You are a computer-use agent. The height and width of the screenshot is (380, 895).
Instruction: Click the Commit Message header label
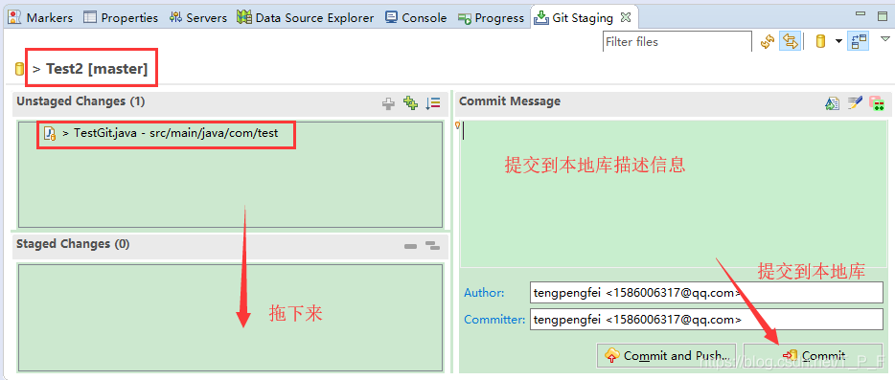tap(510, 101)
